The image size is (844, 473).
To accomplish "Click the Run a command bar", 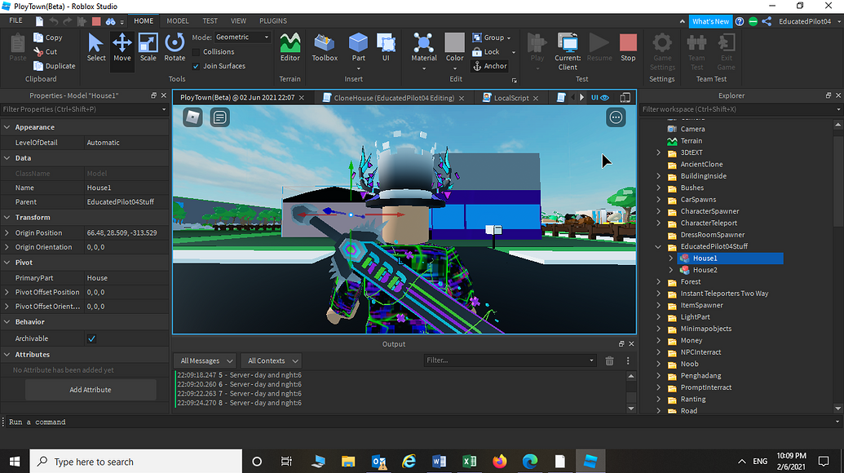I will tap(422, 422).
